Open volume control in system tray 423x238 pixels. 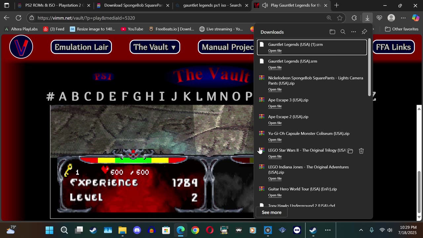click(390, 230)
